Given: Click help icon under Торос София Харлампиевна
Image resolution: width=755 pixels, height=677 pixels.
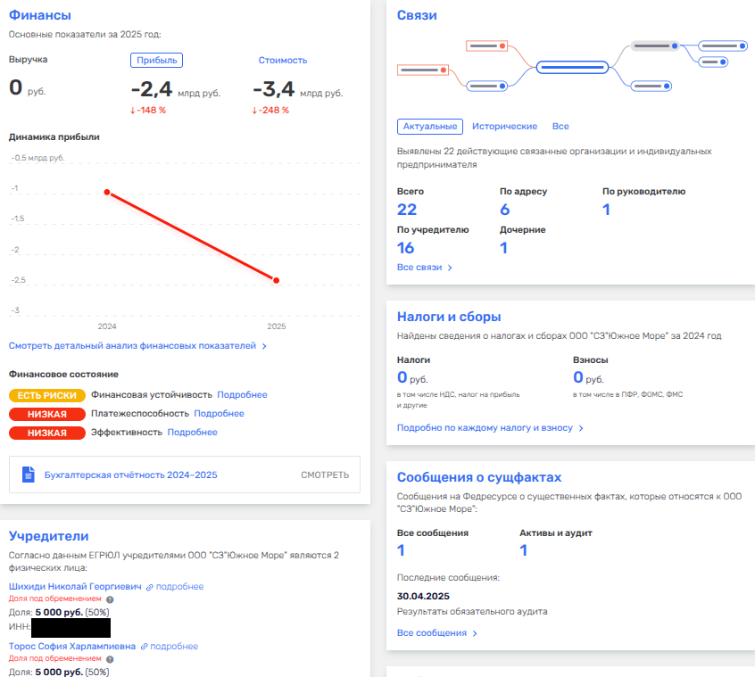Looking at the screenshot, I should tap(110, 659).
